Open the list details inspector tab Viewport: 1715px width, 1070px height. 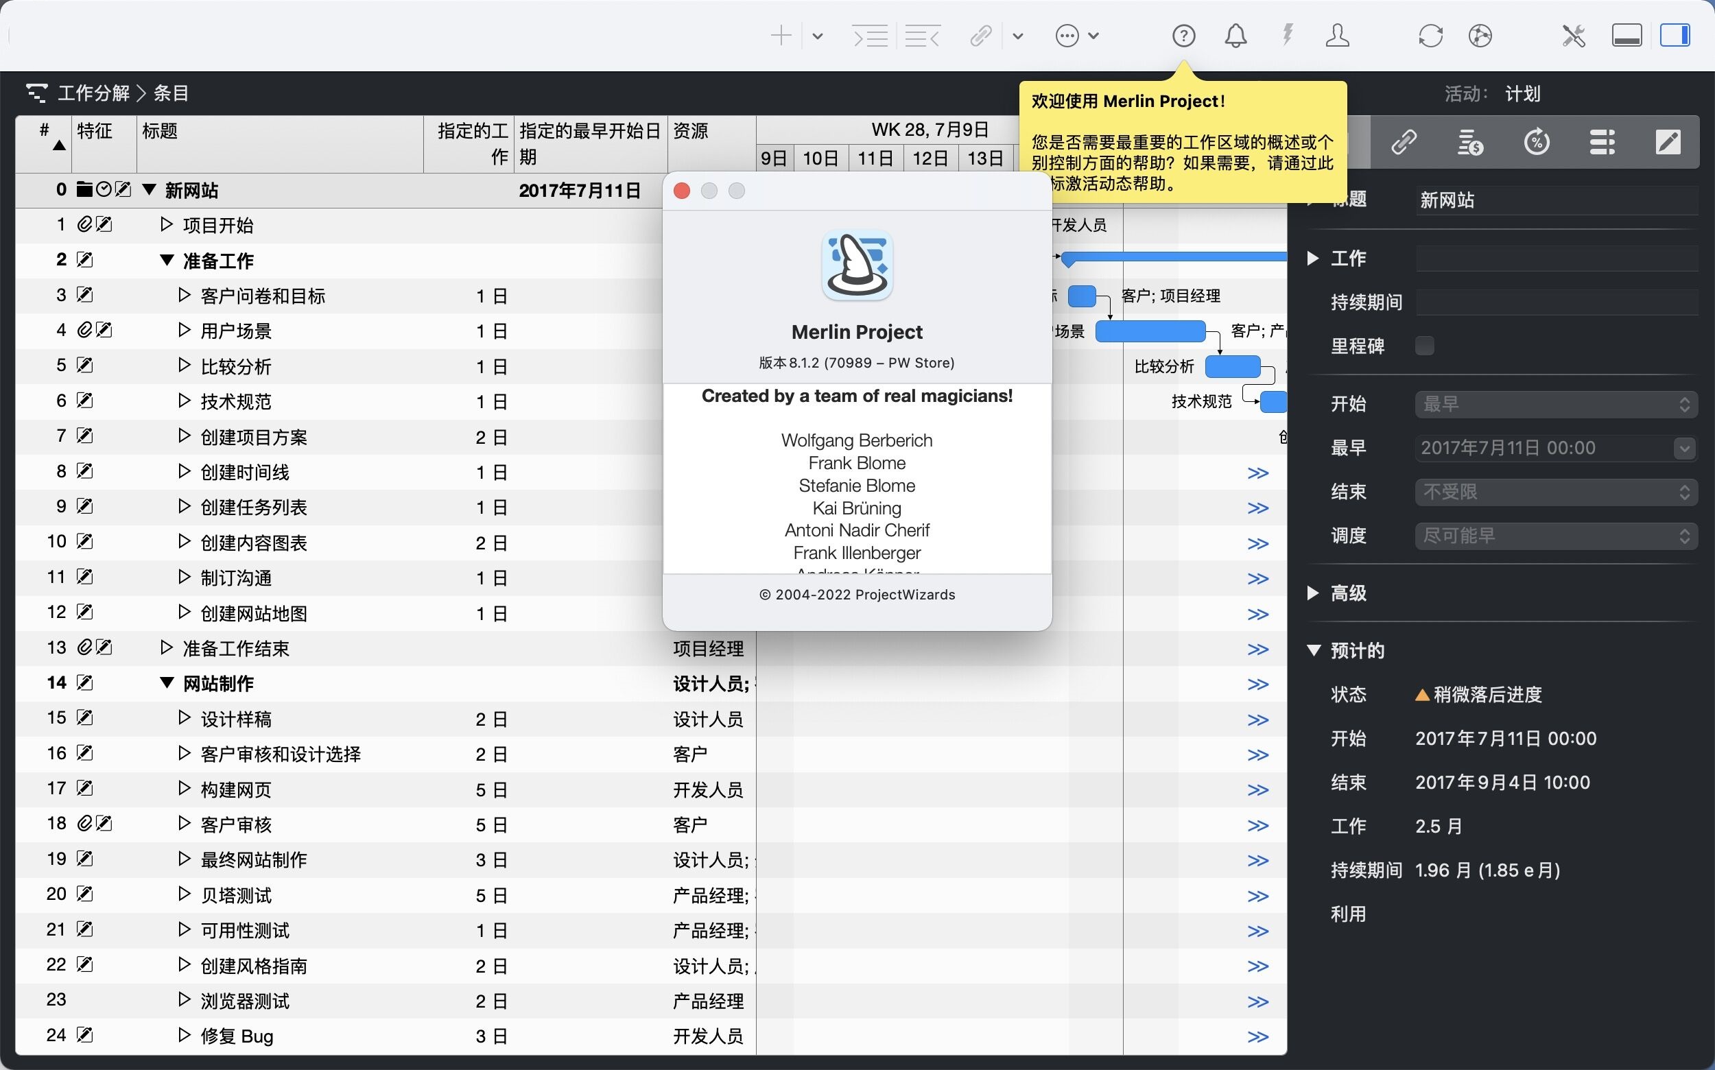pyautogui.click(x=1602, y=142)
